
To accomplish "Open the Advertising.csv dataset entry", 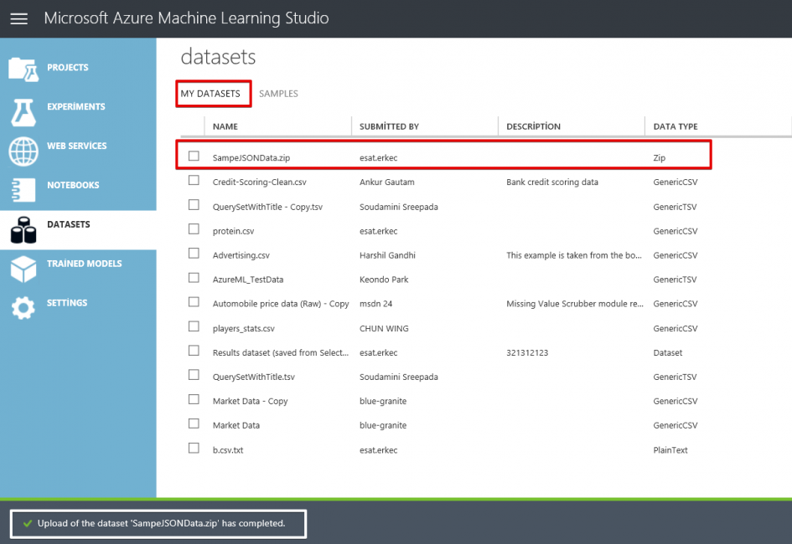I will coord(241,255).
